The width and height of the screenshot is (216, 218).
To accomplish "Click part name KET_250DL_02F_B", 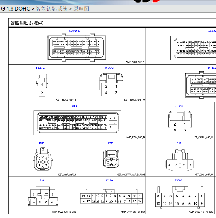I will (x=66, y=100).
